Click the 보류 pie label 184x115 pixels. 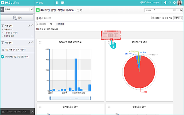[x=127, y=54]
